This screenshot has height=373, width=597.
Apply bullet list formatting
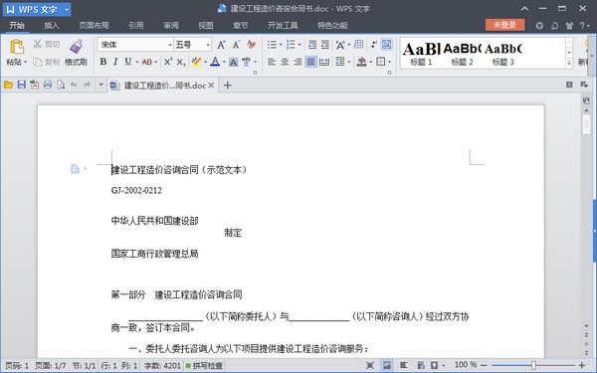(272, 45)
